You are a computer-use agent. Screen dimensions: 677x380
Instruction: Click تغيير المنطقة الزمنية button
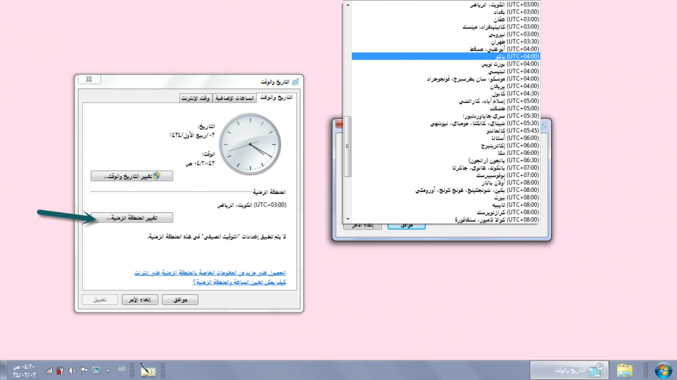pos(132,218)
